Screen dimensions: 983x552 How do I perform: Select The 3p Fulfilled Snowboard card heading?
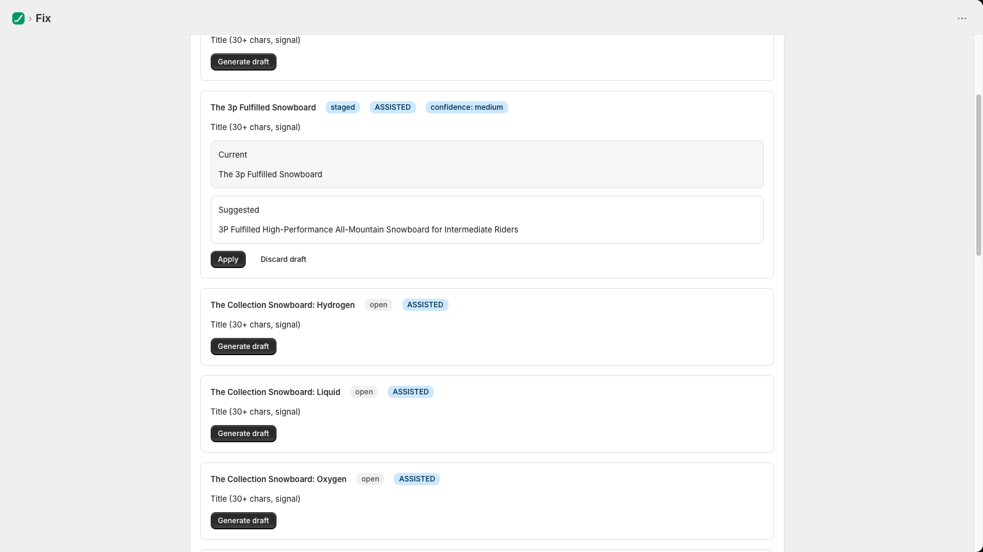click(x=263, y=107)
